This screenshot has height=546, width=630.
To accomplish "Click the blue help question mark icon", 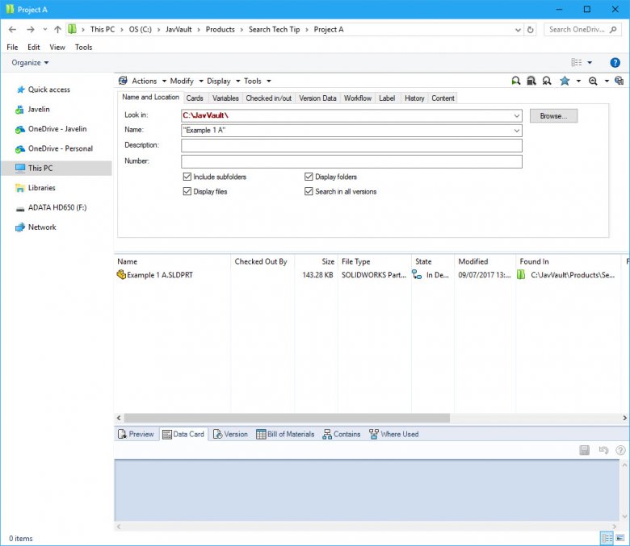I will click(x=615, y=63).
